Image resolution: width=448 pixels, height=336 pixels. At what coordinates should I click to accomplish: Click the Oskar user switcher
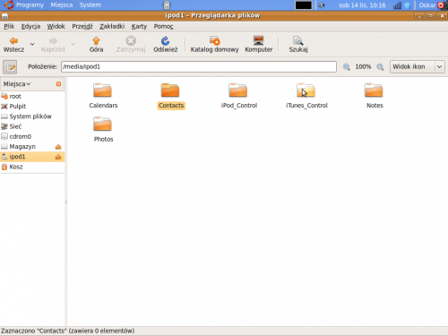coord(427,5)
